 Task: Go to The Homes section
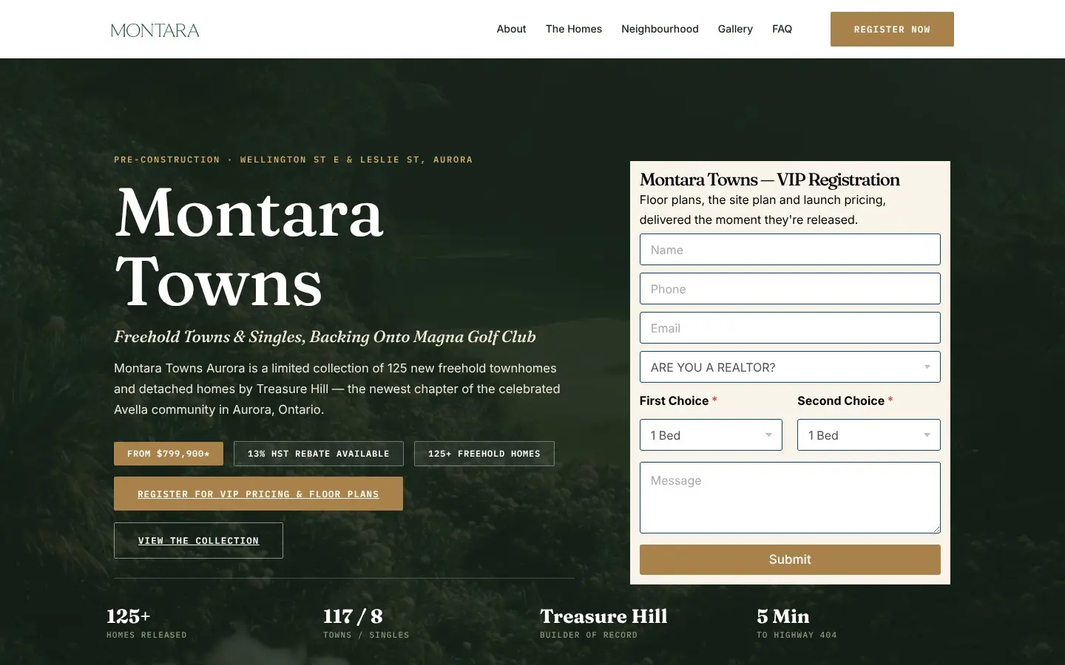(x=574, y=29)
